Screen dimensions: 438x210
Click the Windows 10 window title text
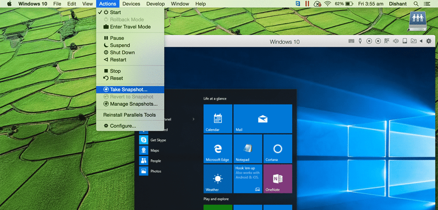point(285,42)
